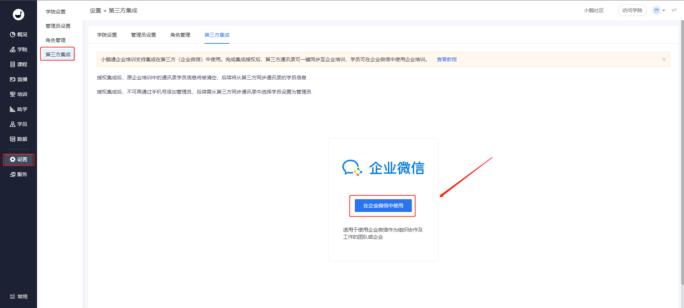The image size is (684, 308).
Task: Click the vertical scrollbar on the right edge
Action: 682,153
